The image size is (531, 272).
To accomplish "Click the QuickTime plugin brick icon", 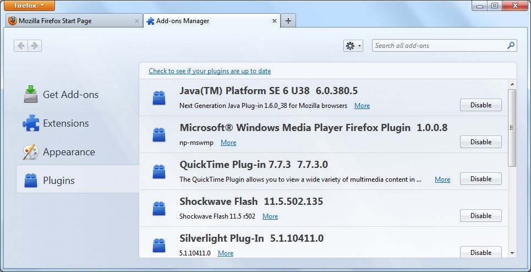I will tap(159, 172).
